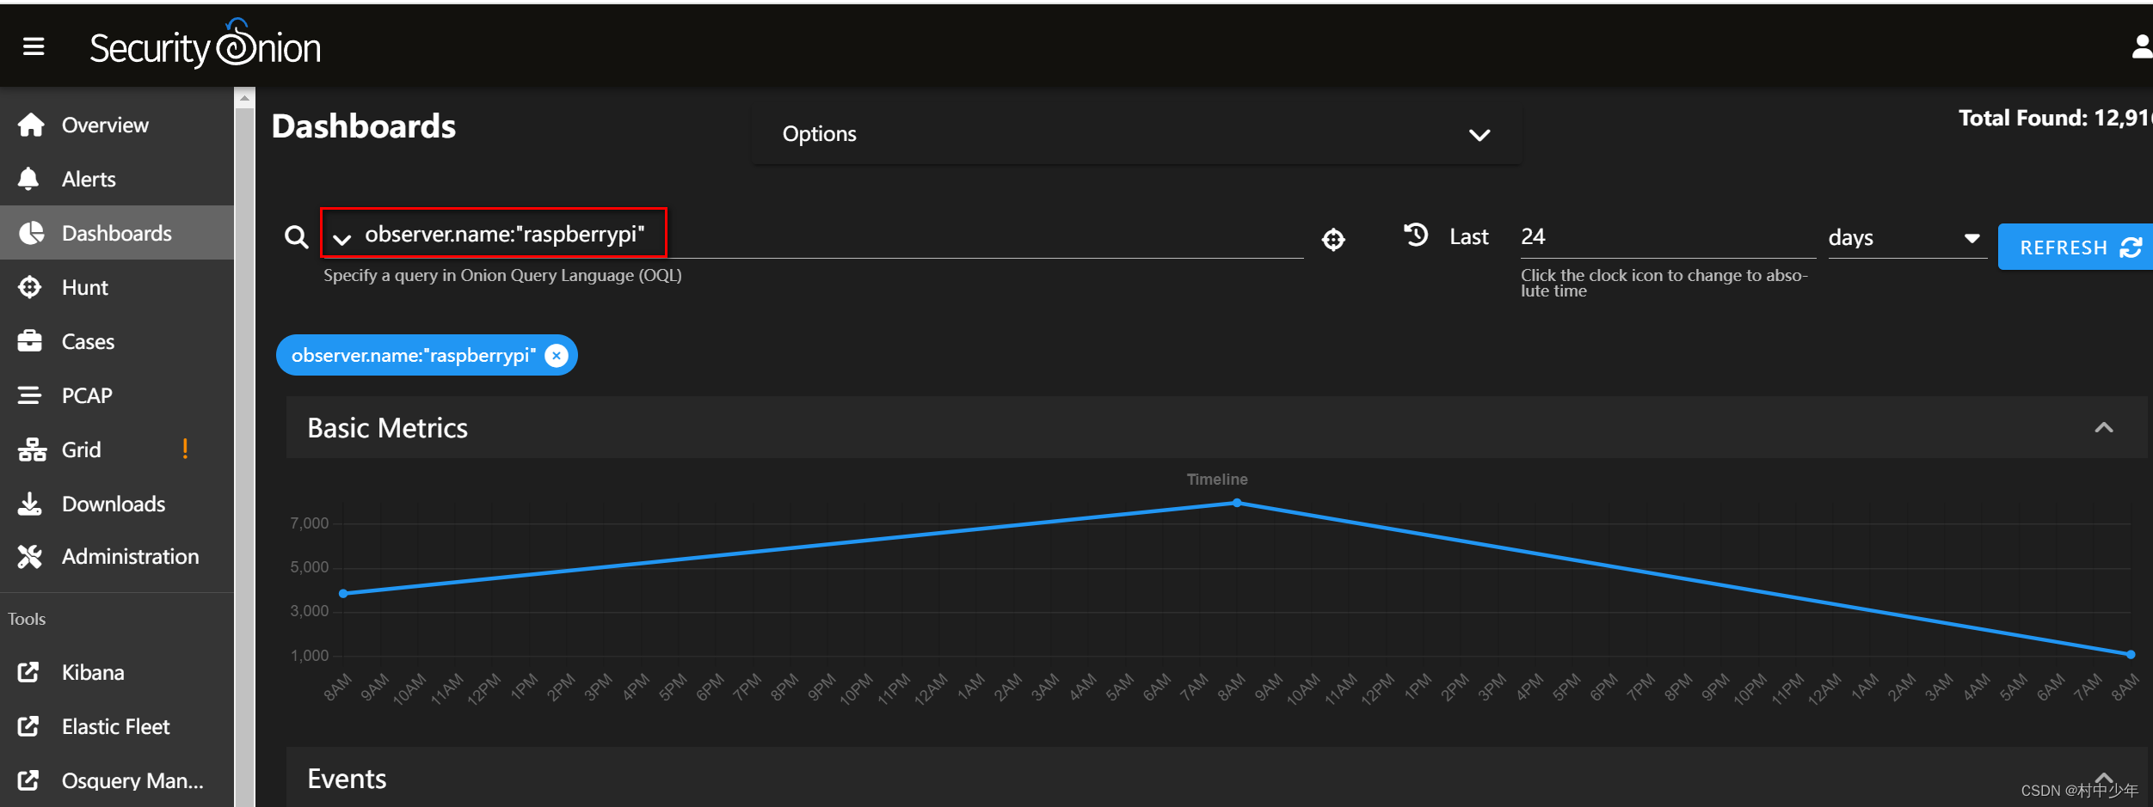
Task: Expand the Options panel
Action: point(1136,134)
